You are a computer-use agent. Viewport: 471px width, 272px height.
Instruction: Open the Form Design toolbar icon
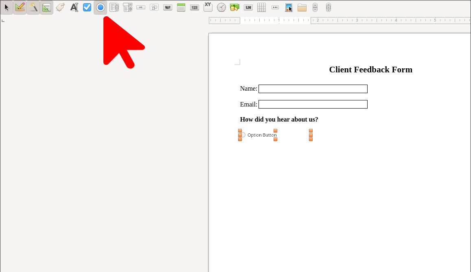(46, 7)
